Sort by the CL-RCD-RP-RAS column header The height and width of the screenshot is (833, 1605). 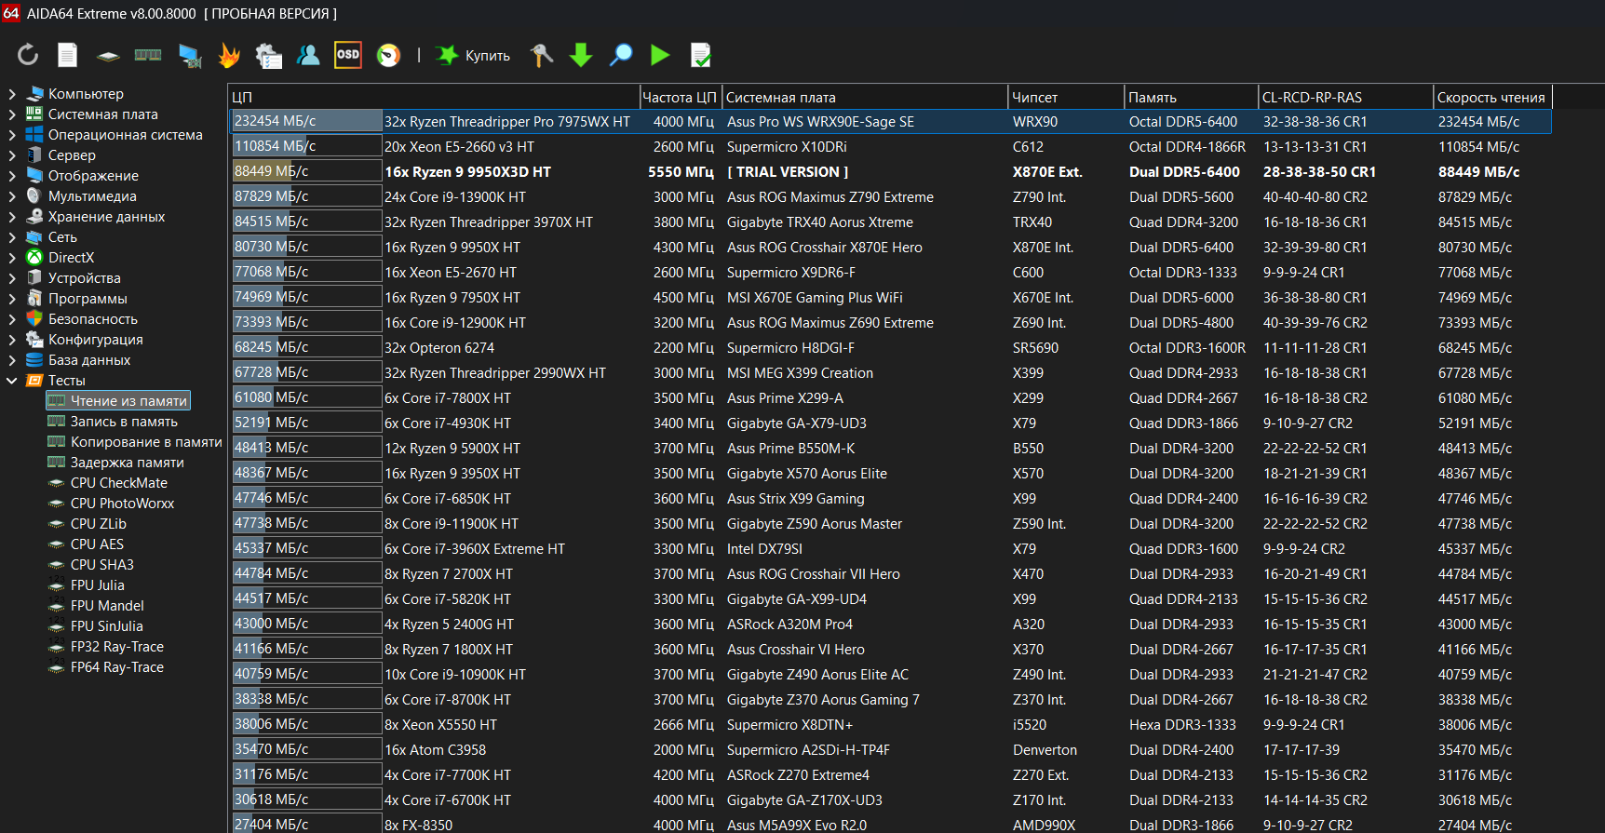1345,97
